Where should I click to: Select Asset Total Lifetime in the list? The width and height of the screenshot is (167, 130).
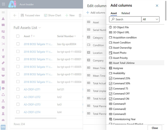[137, 63]
